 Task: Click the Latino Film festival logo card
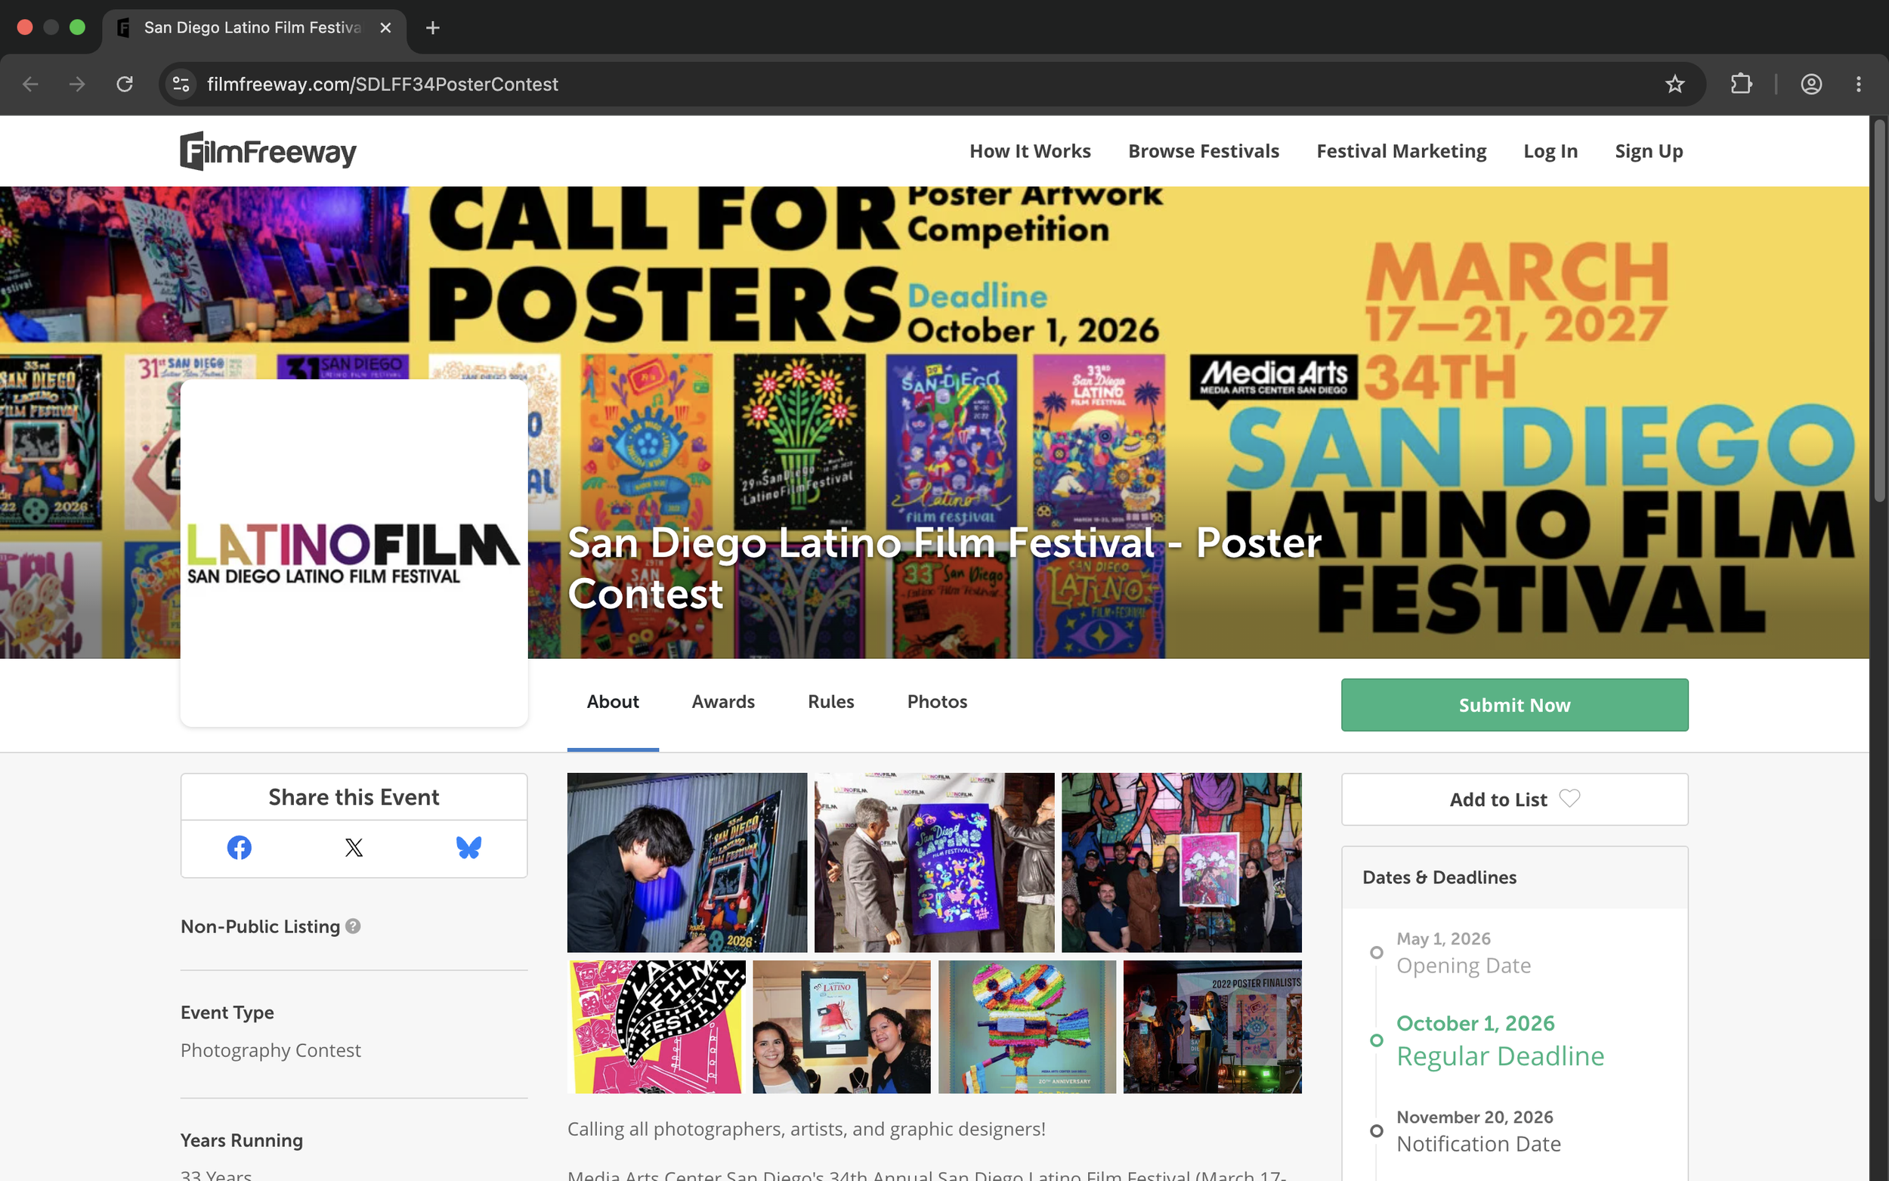tap(354, 553)
